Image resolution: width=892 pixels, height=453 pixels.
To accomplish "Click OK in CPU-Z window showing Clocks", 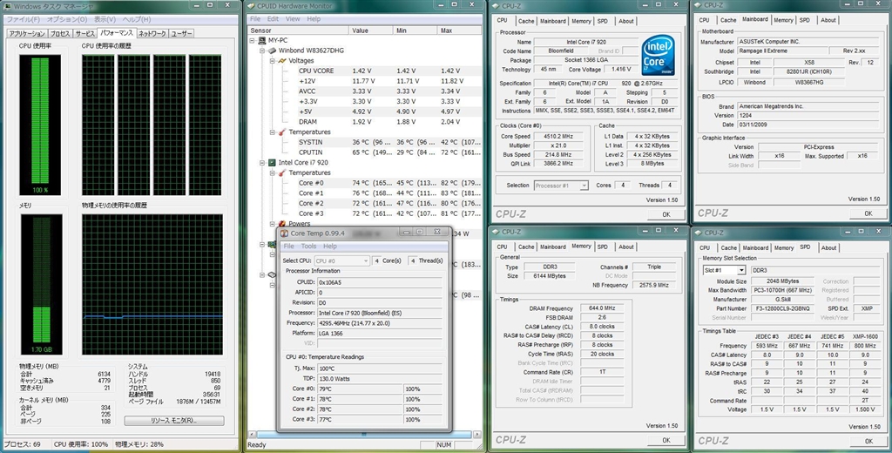I will (666, 214).
